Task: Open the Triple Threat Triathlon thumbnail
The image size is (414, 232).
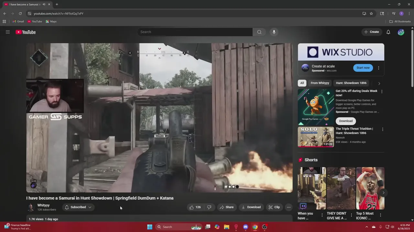Action: point(316,137)
